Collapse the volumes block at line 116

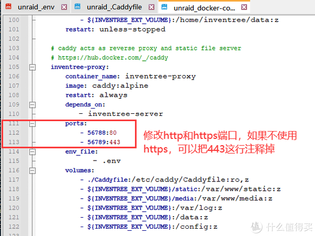tap(33, 170)
